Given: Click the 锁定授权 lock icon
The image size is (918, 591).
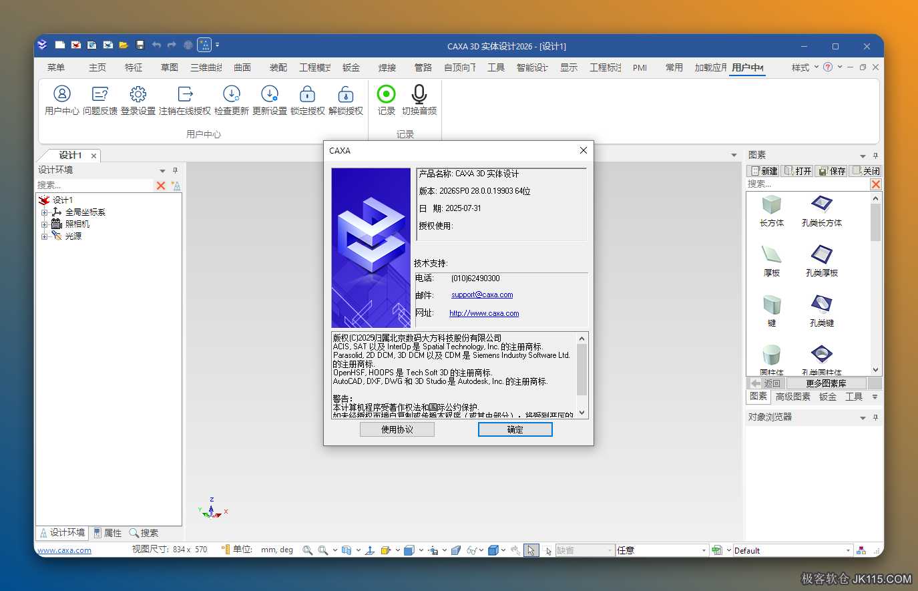Looking at the screenshot, I should point(308,100).
